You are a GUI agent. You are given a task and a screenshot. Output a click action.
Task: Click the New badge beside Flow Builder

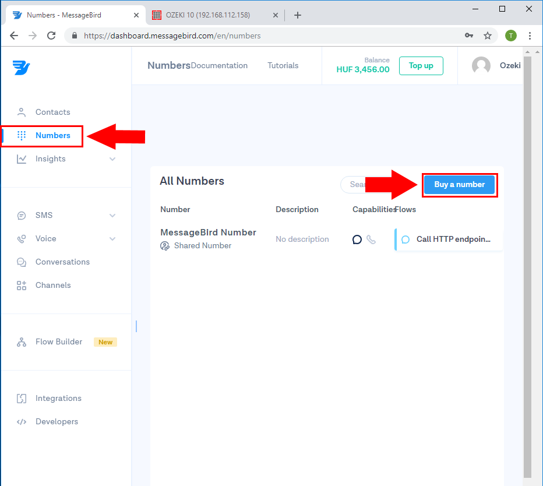pyautogui.click(x=105, y=342)
